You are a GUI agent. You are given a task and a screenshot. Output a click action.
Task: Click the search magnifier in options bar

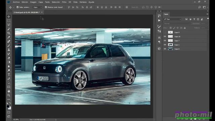pyautogui.click(x=200, y=7)
